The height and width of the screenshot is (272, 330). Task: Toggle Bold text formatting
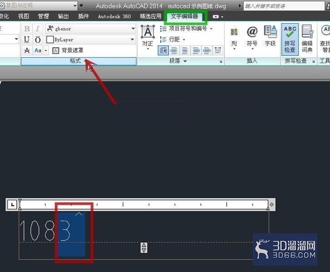pyautogui.click(x=27, y=29)
